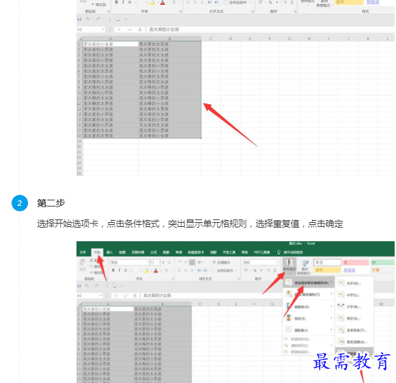Click Paste clipboard icon in lower ribbon
Screen dimensions: 396x383
coord(83,264)
